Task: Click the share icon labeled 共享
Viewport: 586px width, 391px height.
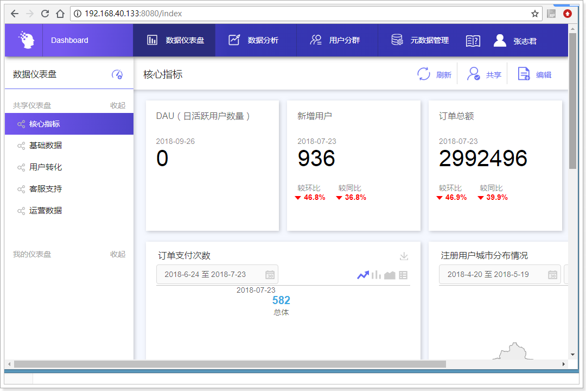Action: point(474,74)
